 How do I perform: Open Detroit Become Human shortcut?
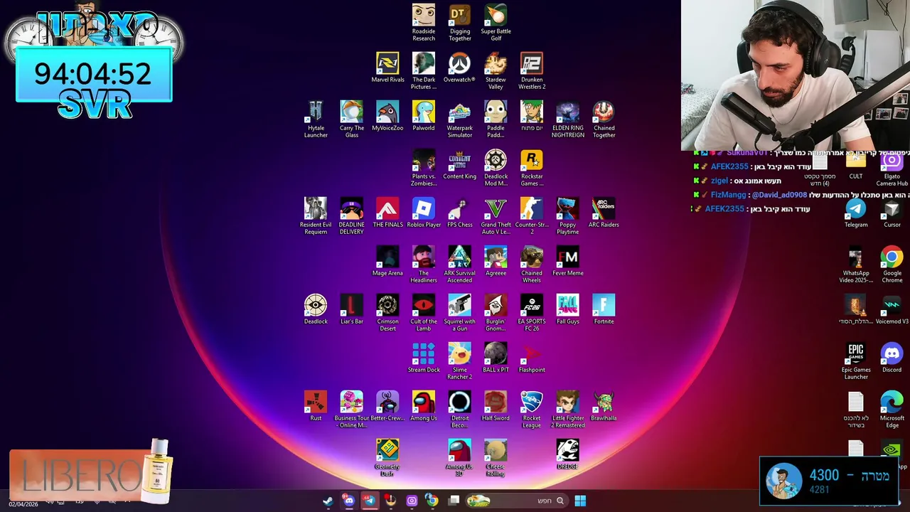point(460,409)
